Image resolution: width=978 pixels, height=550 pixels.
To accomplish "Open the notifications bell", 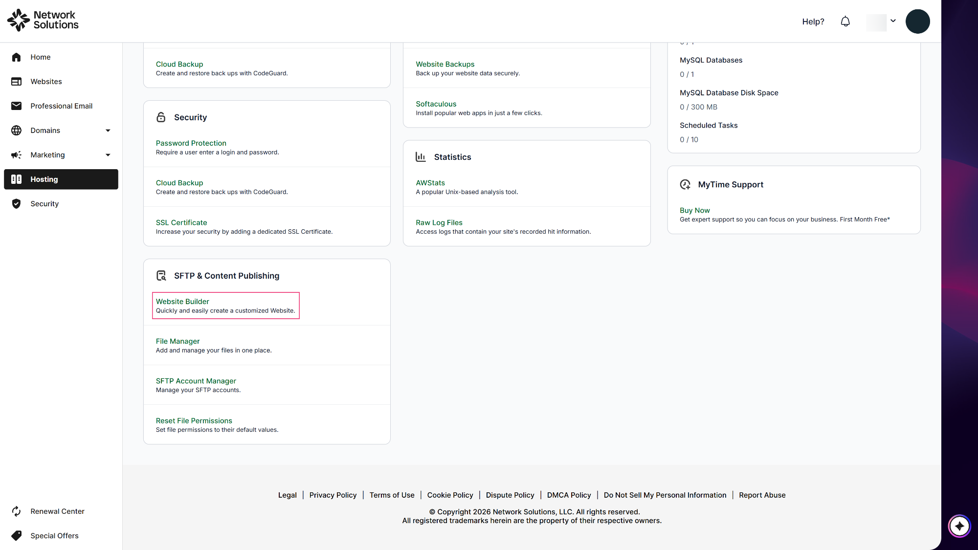I will [x=845, y=22].
